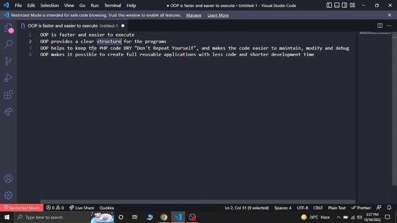Open the Source Control view
Image resolution: width=397 pixels, height=223 pixels.
[x=8, y=61]
